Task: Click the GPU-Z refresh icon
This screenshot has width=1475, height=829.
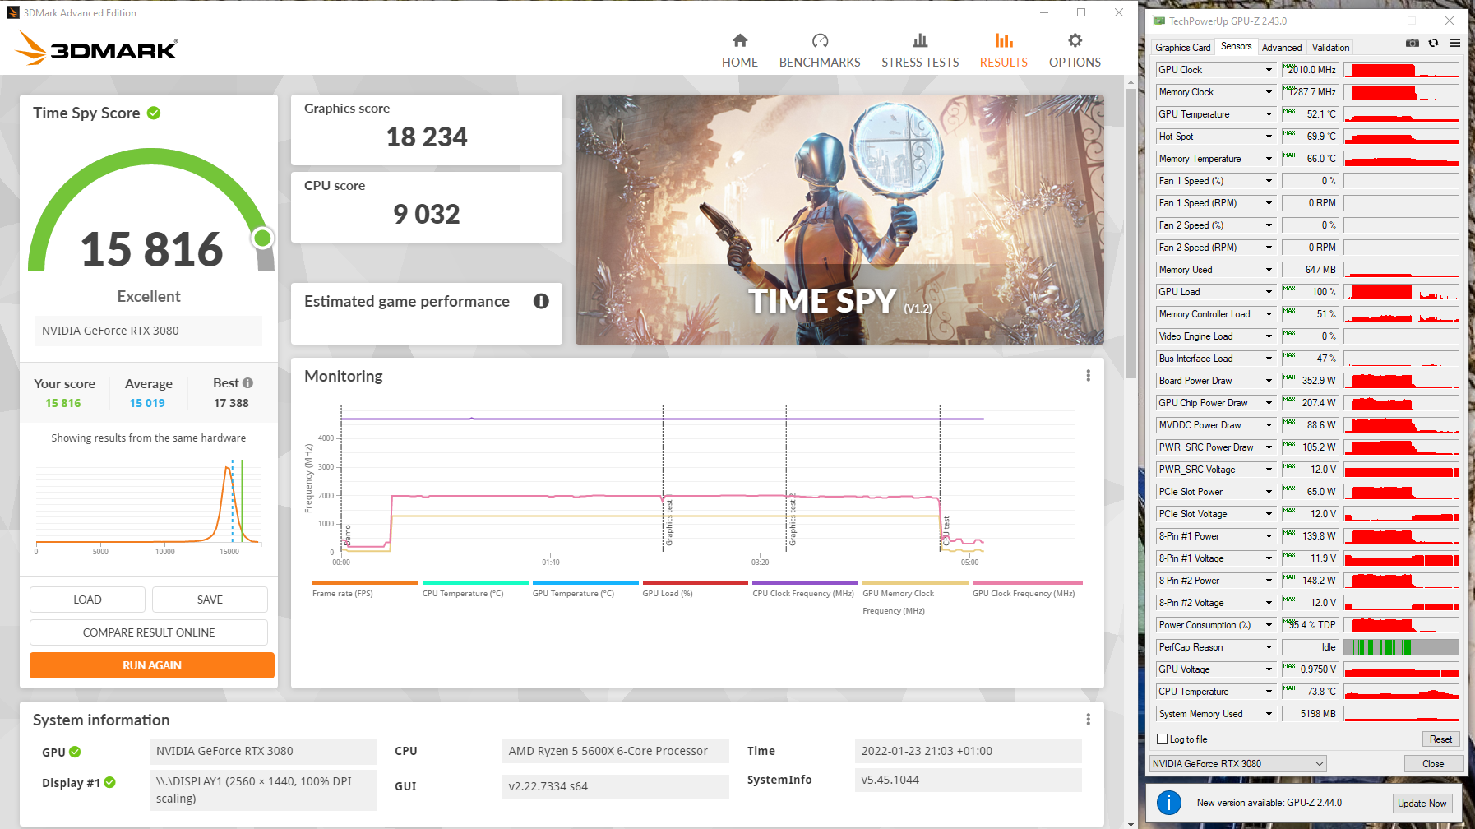Action: [1434, 43]
